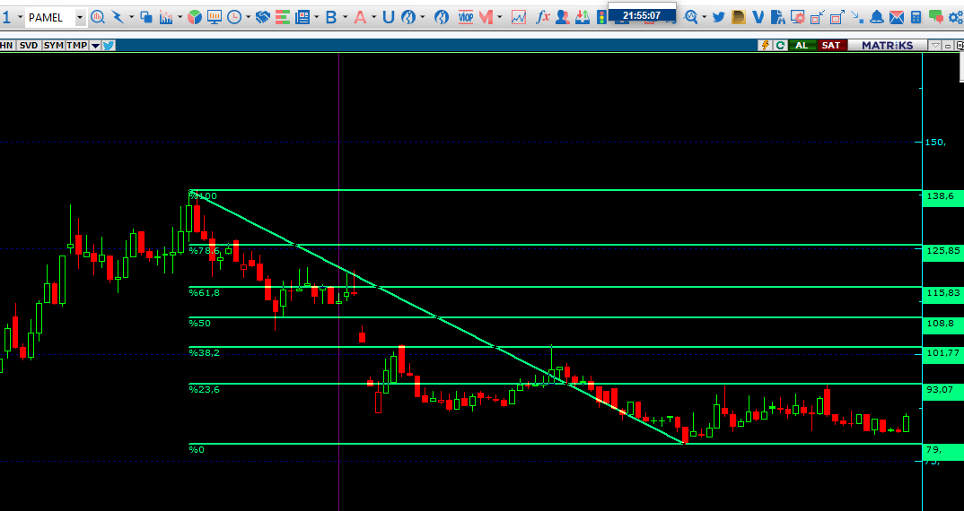
Task: Expand dropdown beside bar chart icon
Action: point(180,17)
